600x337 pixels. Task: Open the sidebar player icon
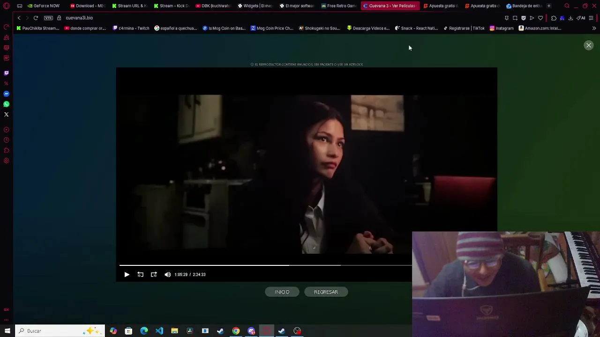click(7, 130)
